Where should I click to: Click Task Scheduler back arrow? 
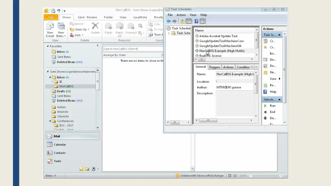pos(168,21)
